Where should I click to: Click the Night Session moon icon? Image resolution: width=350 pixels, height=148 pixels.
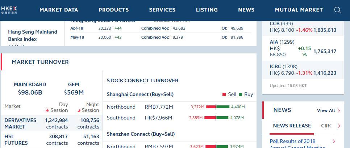(79, 110)
